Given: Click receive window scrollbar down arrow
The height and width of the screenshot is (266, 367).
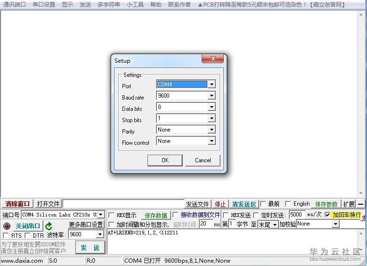Looking at the screenshot, I should coord(361,193).
